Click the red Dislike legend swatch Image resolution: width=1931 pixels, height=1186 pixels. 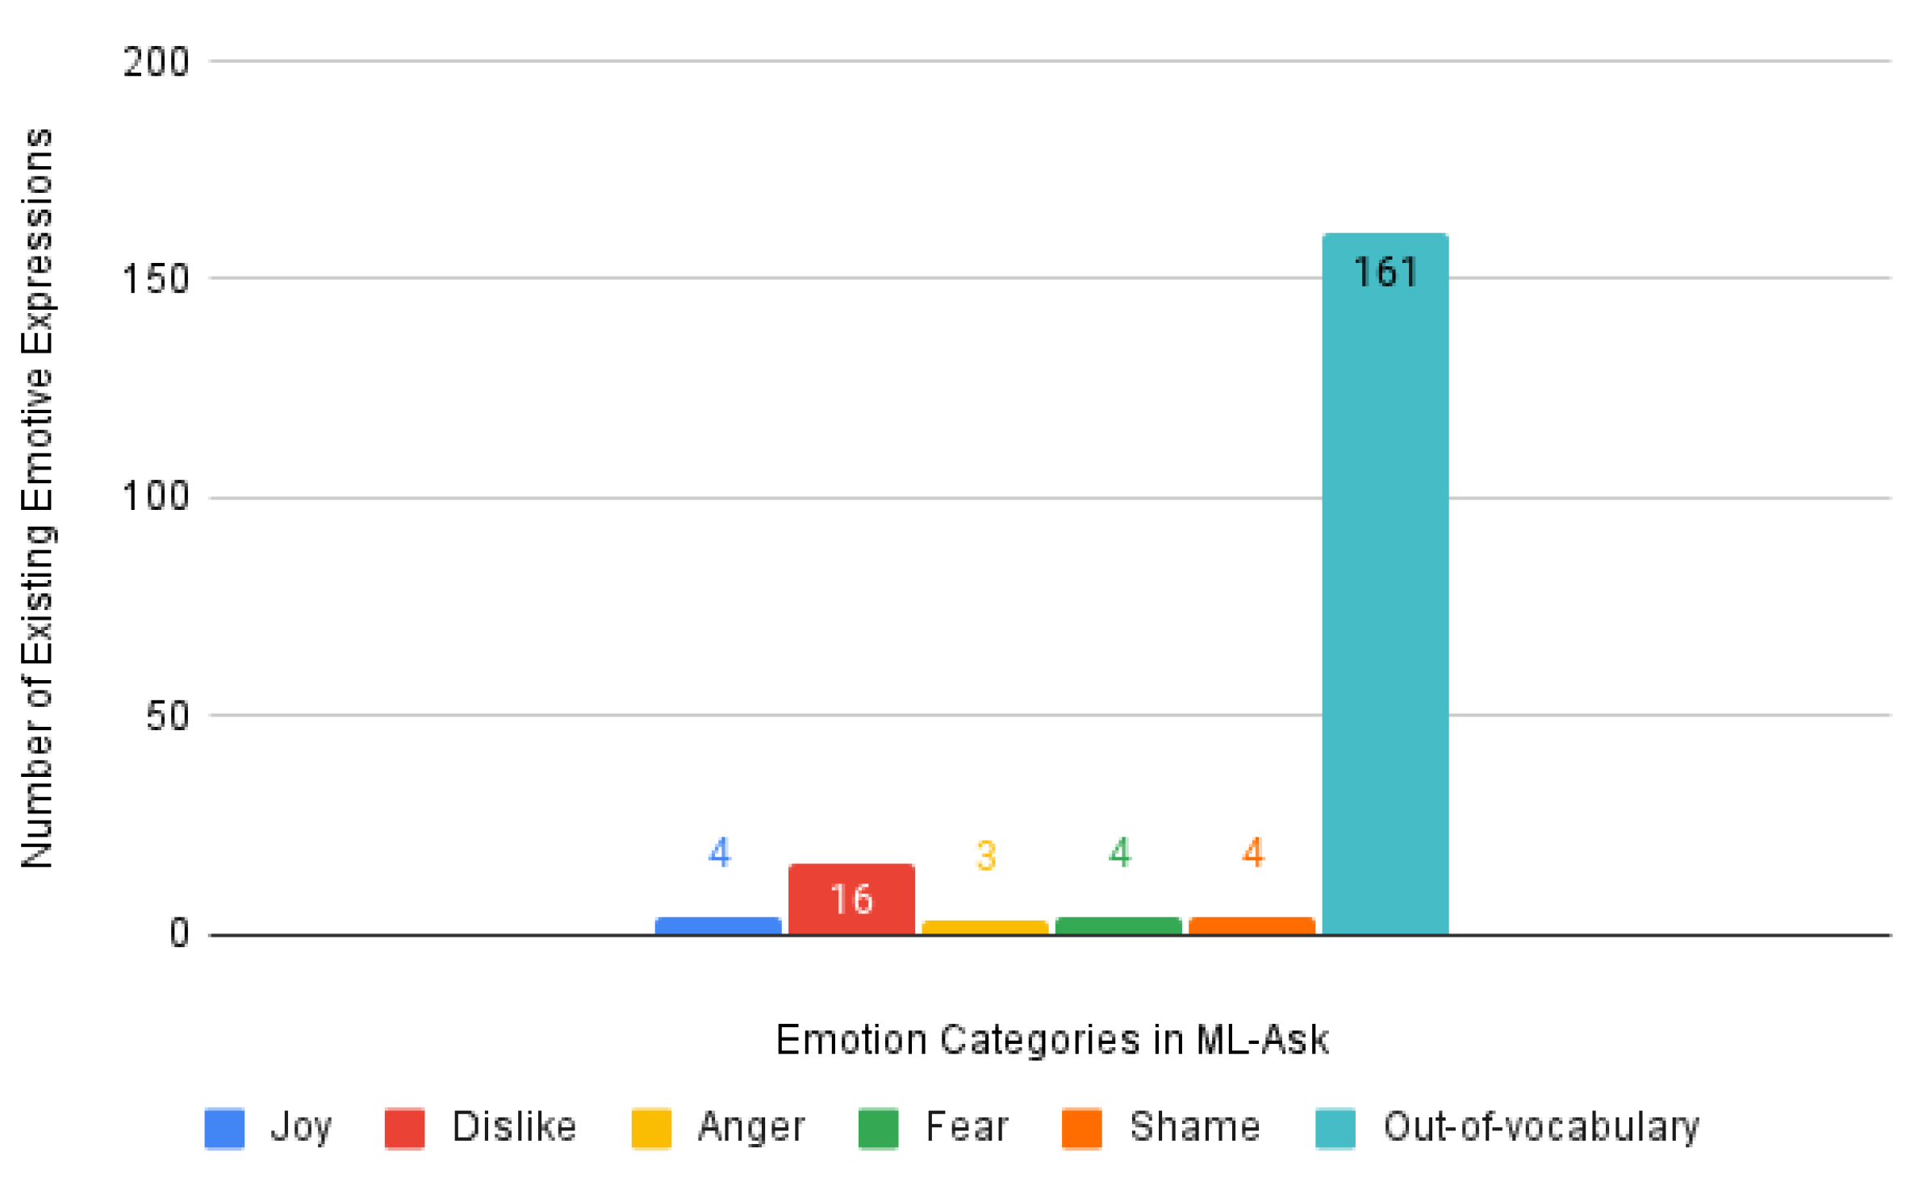tap(404, 1128)
